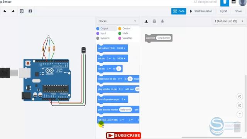
Task: Click the Arduino Uno board on canvas
Action: click(x=47, y=80)
